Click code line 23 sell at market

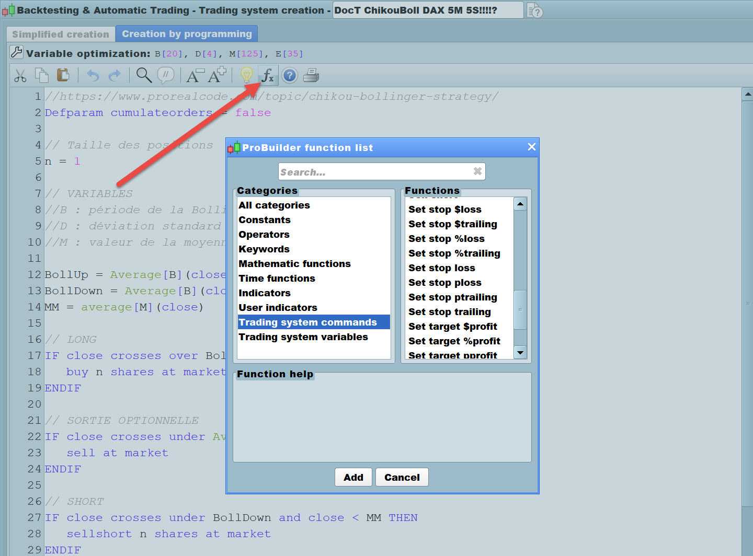118,453
